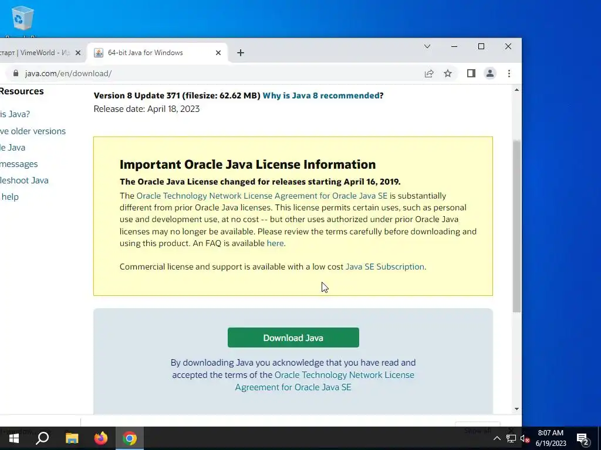Image resolution: width=601 pixels, height=450 pixels.
Task: Click the java.com/en/download address bar
Action: tap(215, 73)
